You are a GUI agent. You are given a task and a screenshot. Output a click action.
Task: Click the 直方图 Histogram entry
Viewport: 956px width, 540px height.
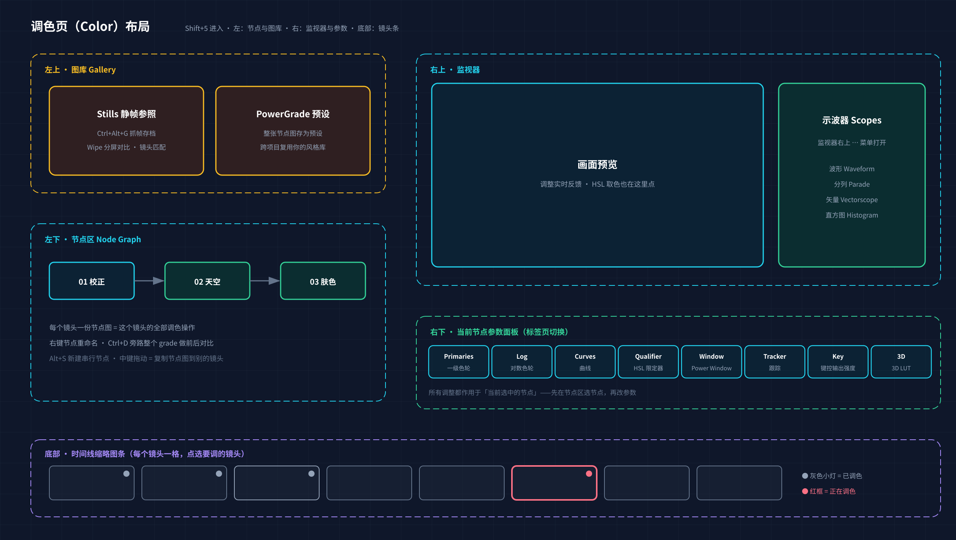pos(852,215)
